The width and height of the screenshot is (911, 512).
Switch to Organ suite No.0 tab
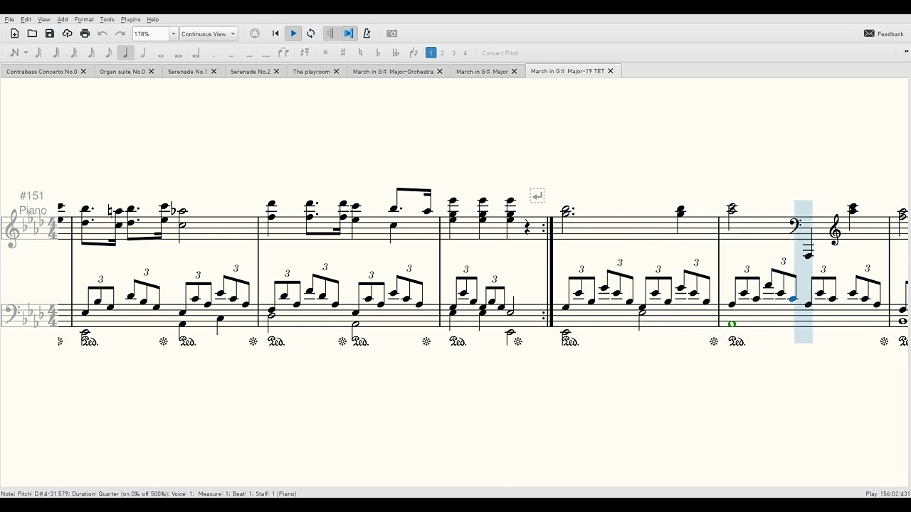coord(122,71)
